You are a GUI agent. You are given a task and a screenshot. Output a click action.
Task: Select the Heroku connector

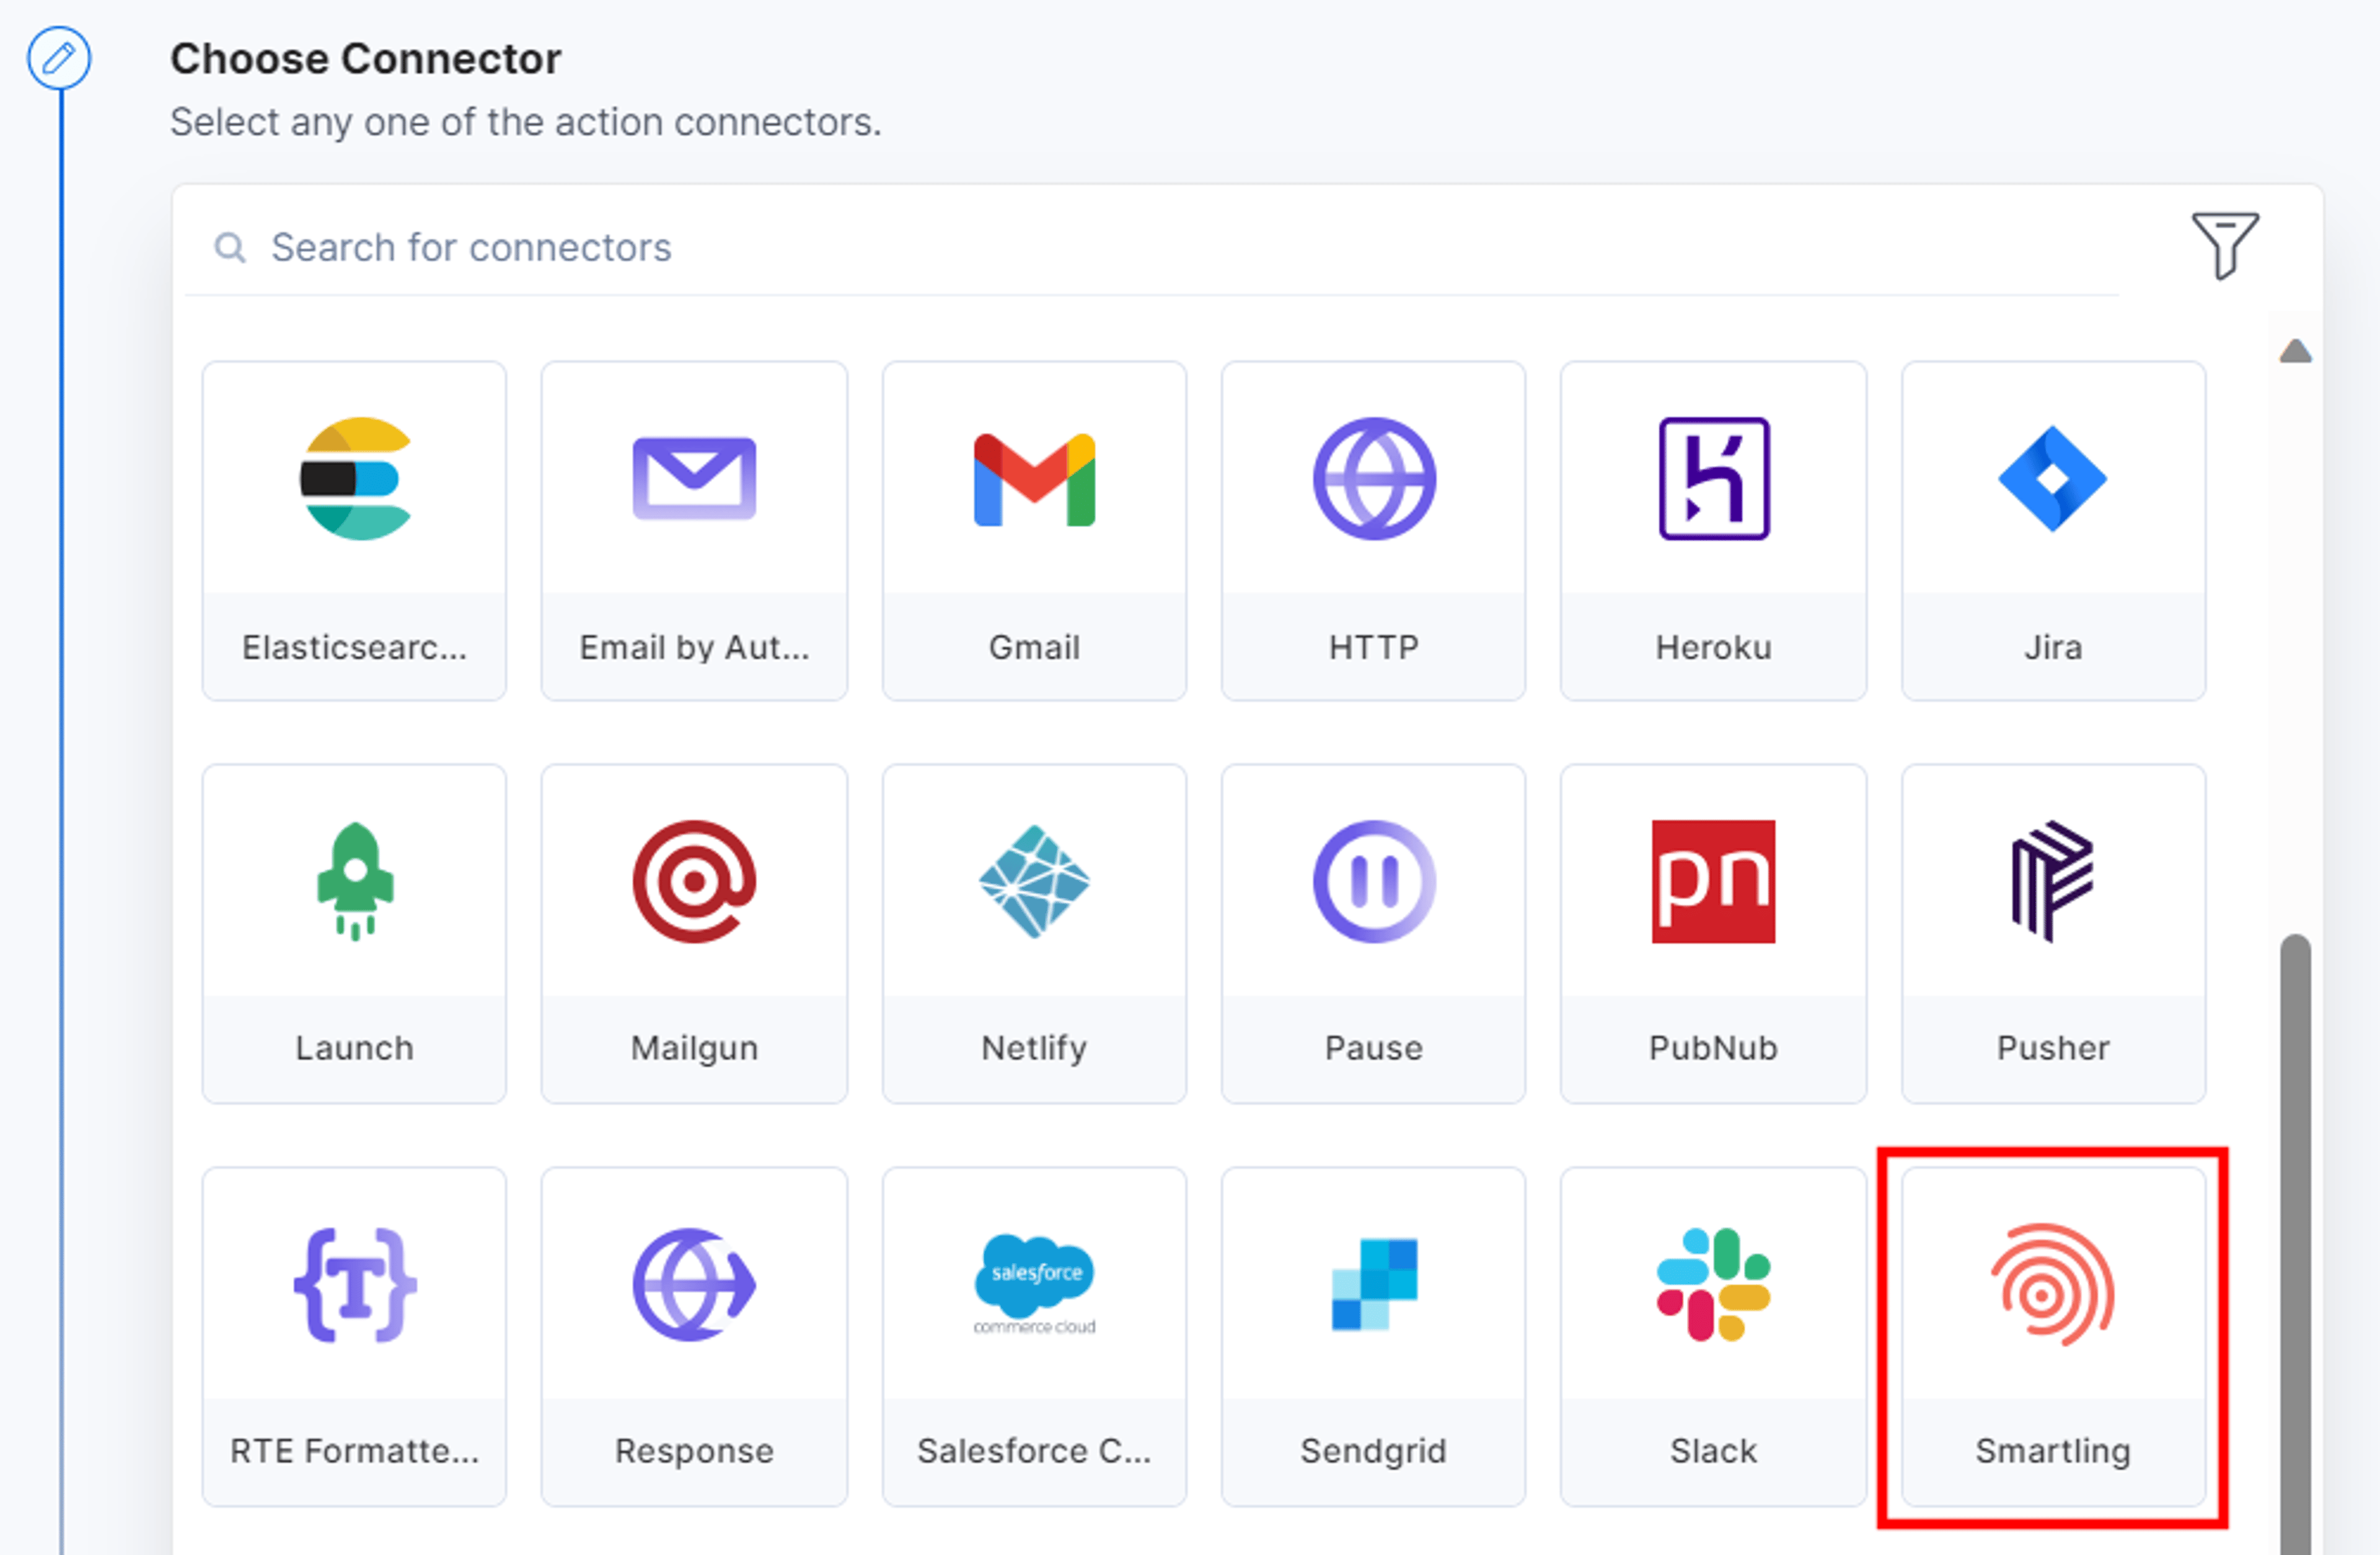click(x=1713, y=531)
